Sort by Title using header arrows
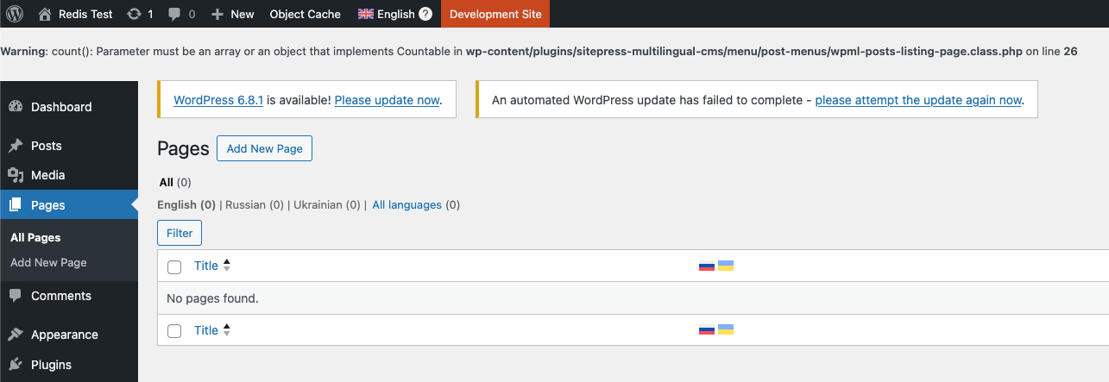1109x382 pixels. (227, 266)
